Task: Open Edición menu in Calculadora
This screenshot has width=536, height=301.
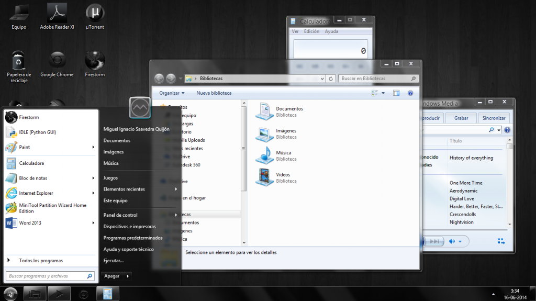Action: coord(311,31)
